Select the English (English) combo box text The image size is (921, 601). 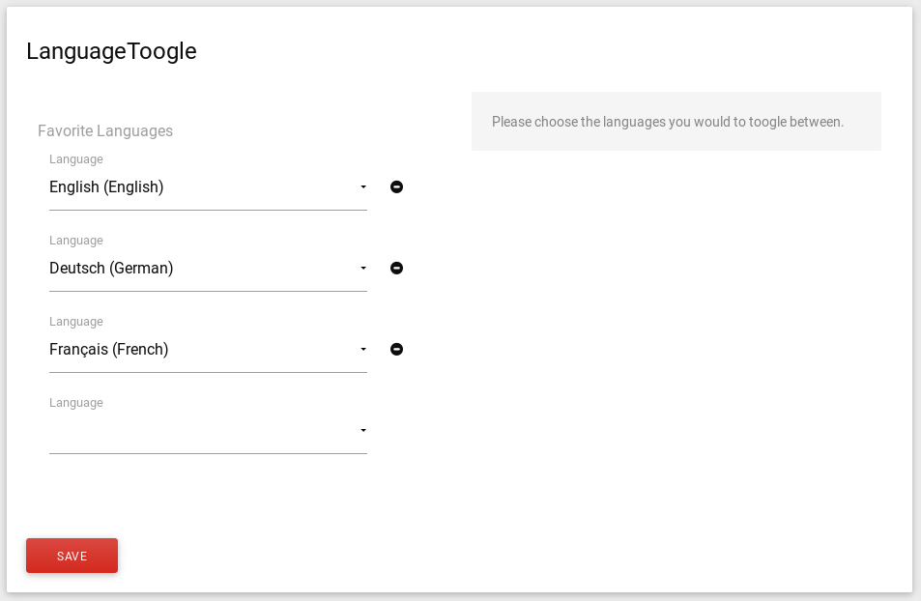click(x=106, y=186)
